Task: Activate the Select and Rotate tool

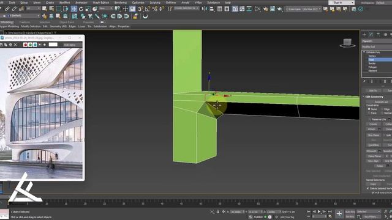Action: click(x=81, y=9)
